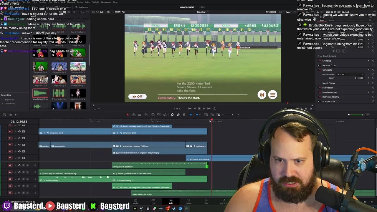Image resolution: width=377 pixels, height=212 pixels.
Task: Enable the AI Super Scale switch
Action: (x=320, y=102)
